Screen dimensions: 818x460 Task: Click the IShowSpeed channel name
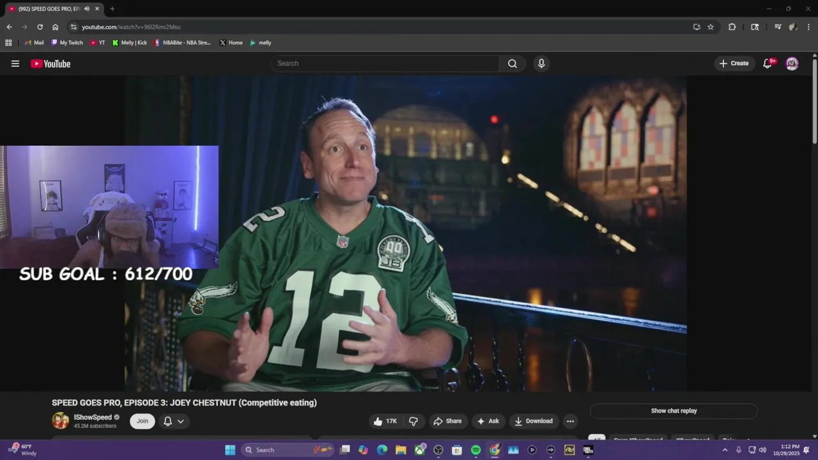coord(93,417)
